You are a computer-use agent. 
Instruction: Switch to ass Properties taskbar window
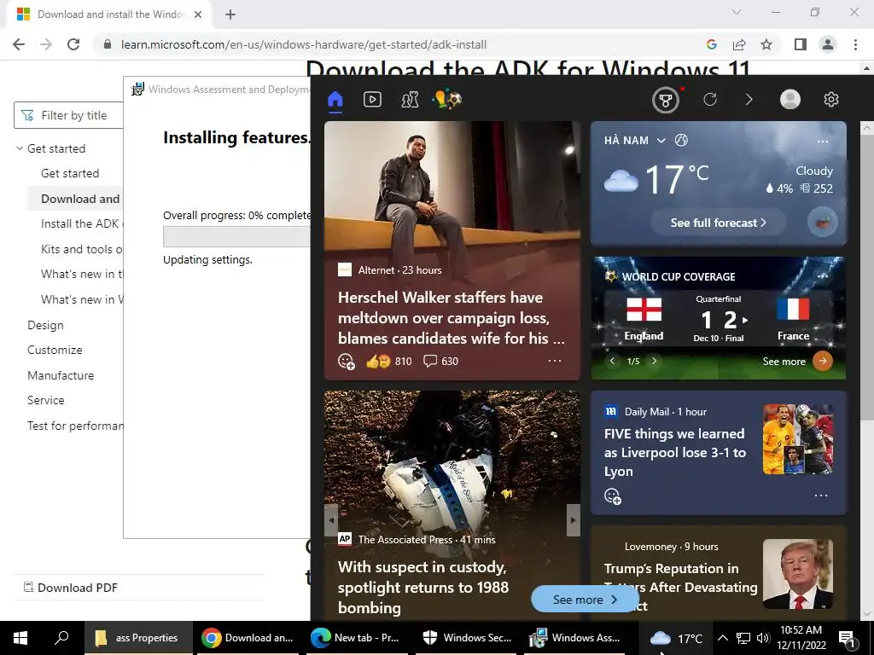(137, 638)
